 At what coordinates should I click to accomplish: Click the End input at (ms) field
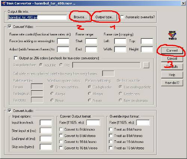tap(46, 139)
